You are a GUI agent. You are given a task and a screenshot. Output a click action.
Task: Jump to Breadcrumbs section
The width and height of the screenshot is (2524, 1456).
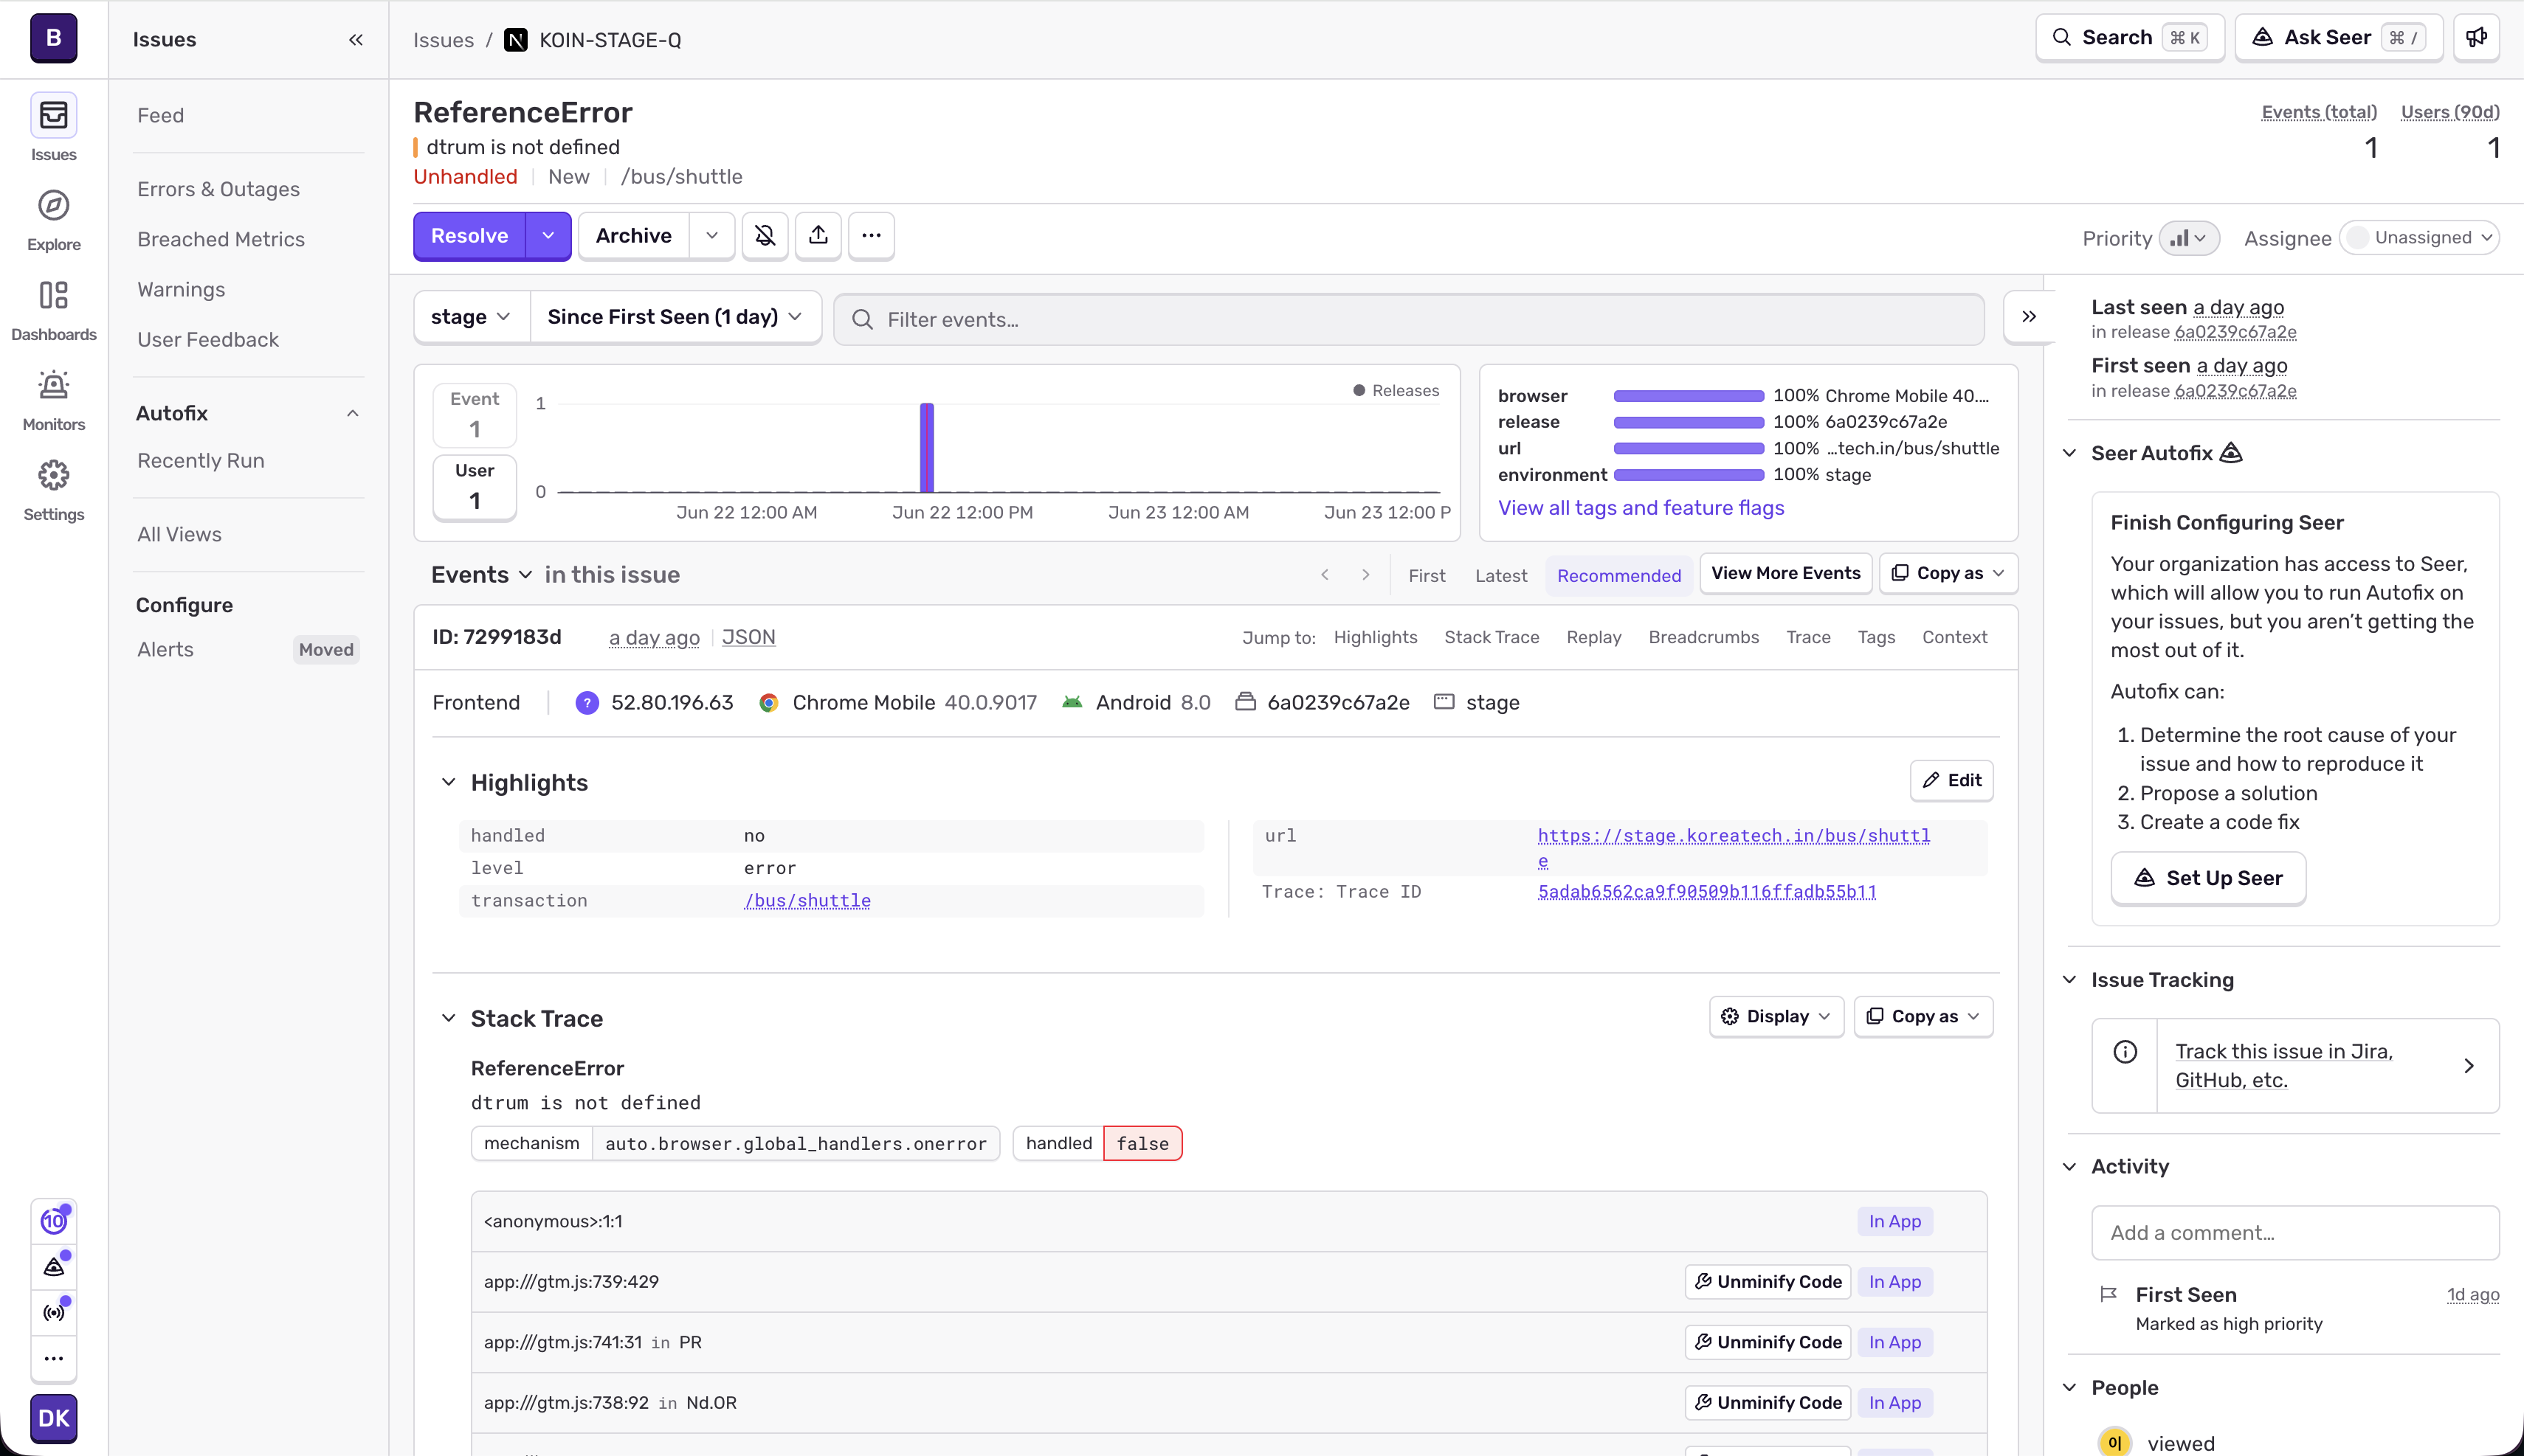[x=1703, y=638]
